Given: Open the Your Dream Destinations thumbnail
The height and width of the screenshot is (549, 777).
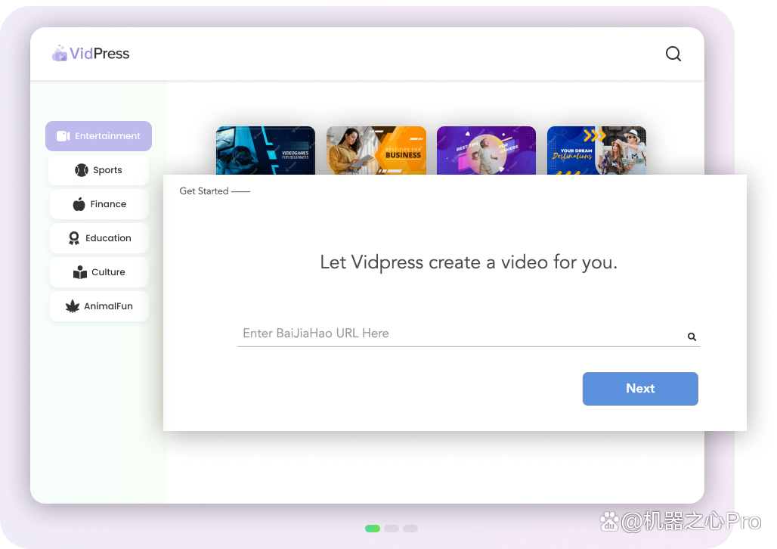Looking at the screenshot, I should [x=596, y=150].
